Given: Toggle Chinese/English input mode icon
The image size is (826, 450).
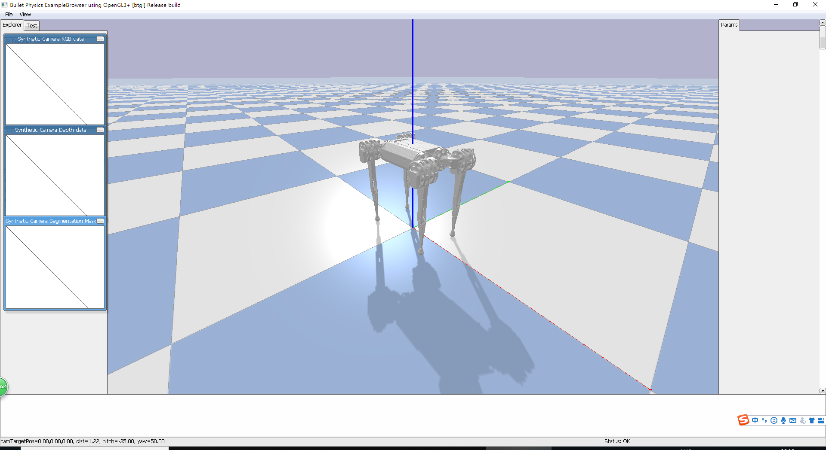Looking at the screenshot, I should point(755,420).
